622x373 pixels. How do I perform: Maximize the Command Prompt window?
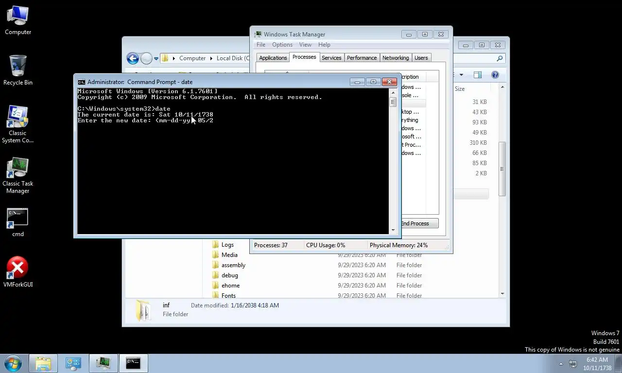[373, 82]
